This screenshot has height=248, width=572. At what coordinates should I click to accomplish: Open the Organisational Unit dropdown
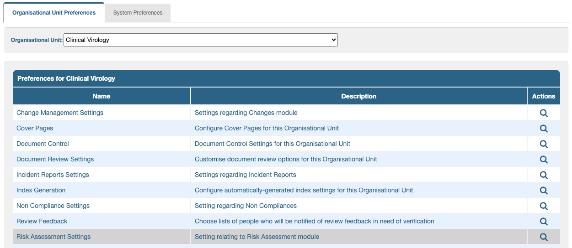pyautogui.click(x=200, y=40)
